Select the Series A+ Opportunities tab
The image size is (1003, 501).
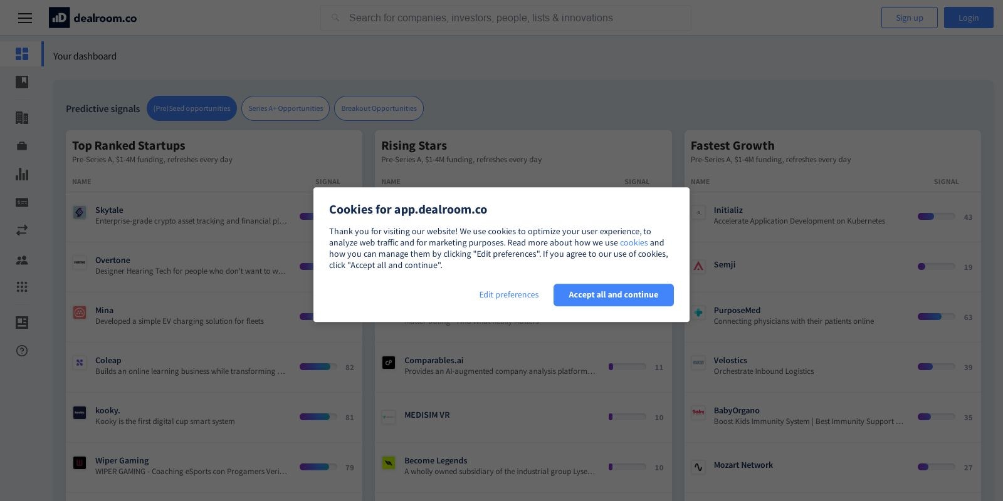click(285, 108)
